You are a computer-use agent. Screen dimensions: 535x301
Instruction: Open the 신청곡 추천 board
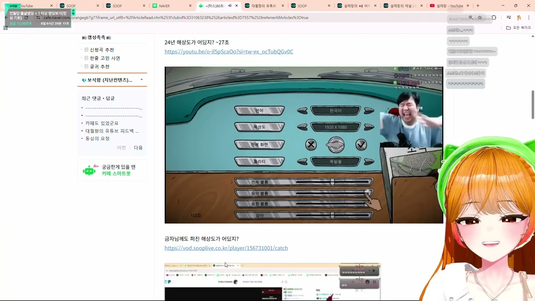[102, 50]
